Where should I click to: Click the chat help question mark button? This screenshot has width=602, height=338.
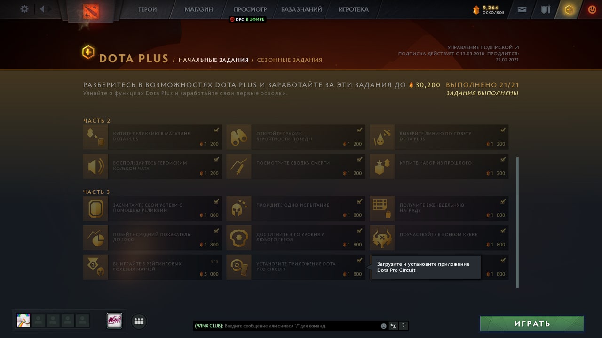click(404, 326)
